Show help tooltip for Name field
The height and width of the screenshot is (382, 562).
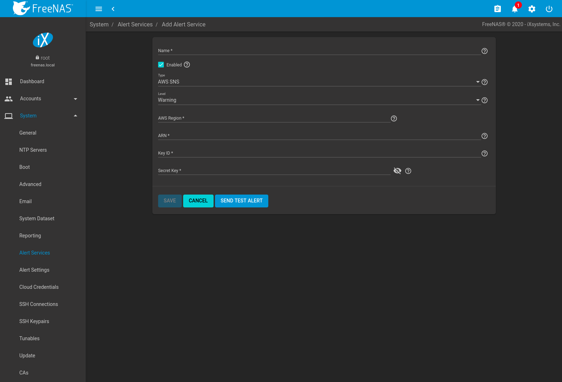coord(484,51)
